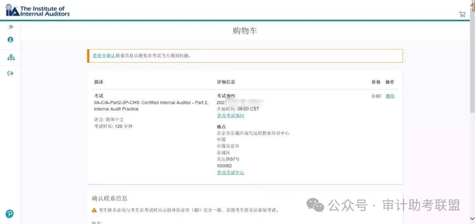Open the user profile icon in sidebar
475x224 pixels.
(11, 40)
